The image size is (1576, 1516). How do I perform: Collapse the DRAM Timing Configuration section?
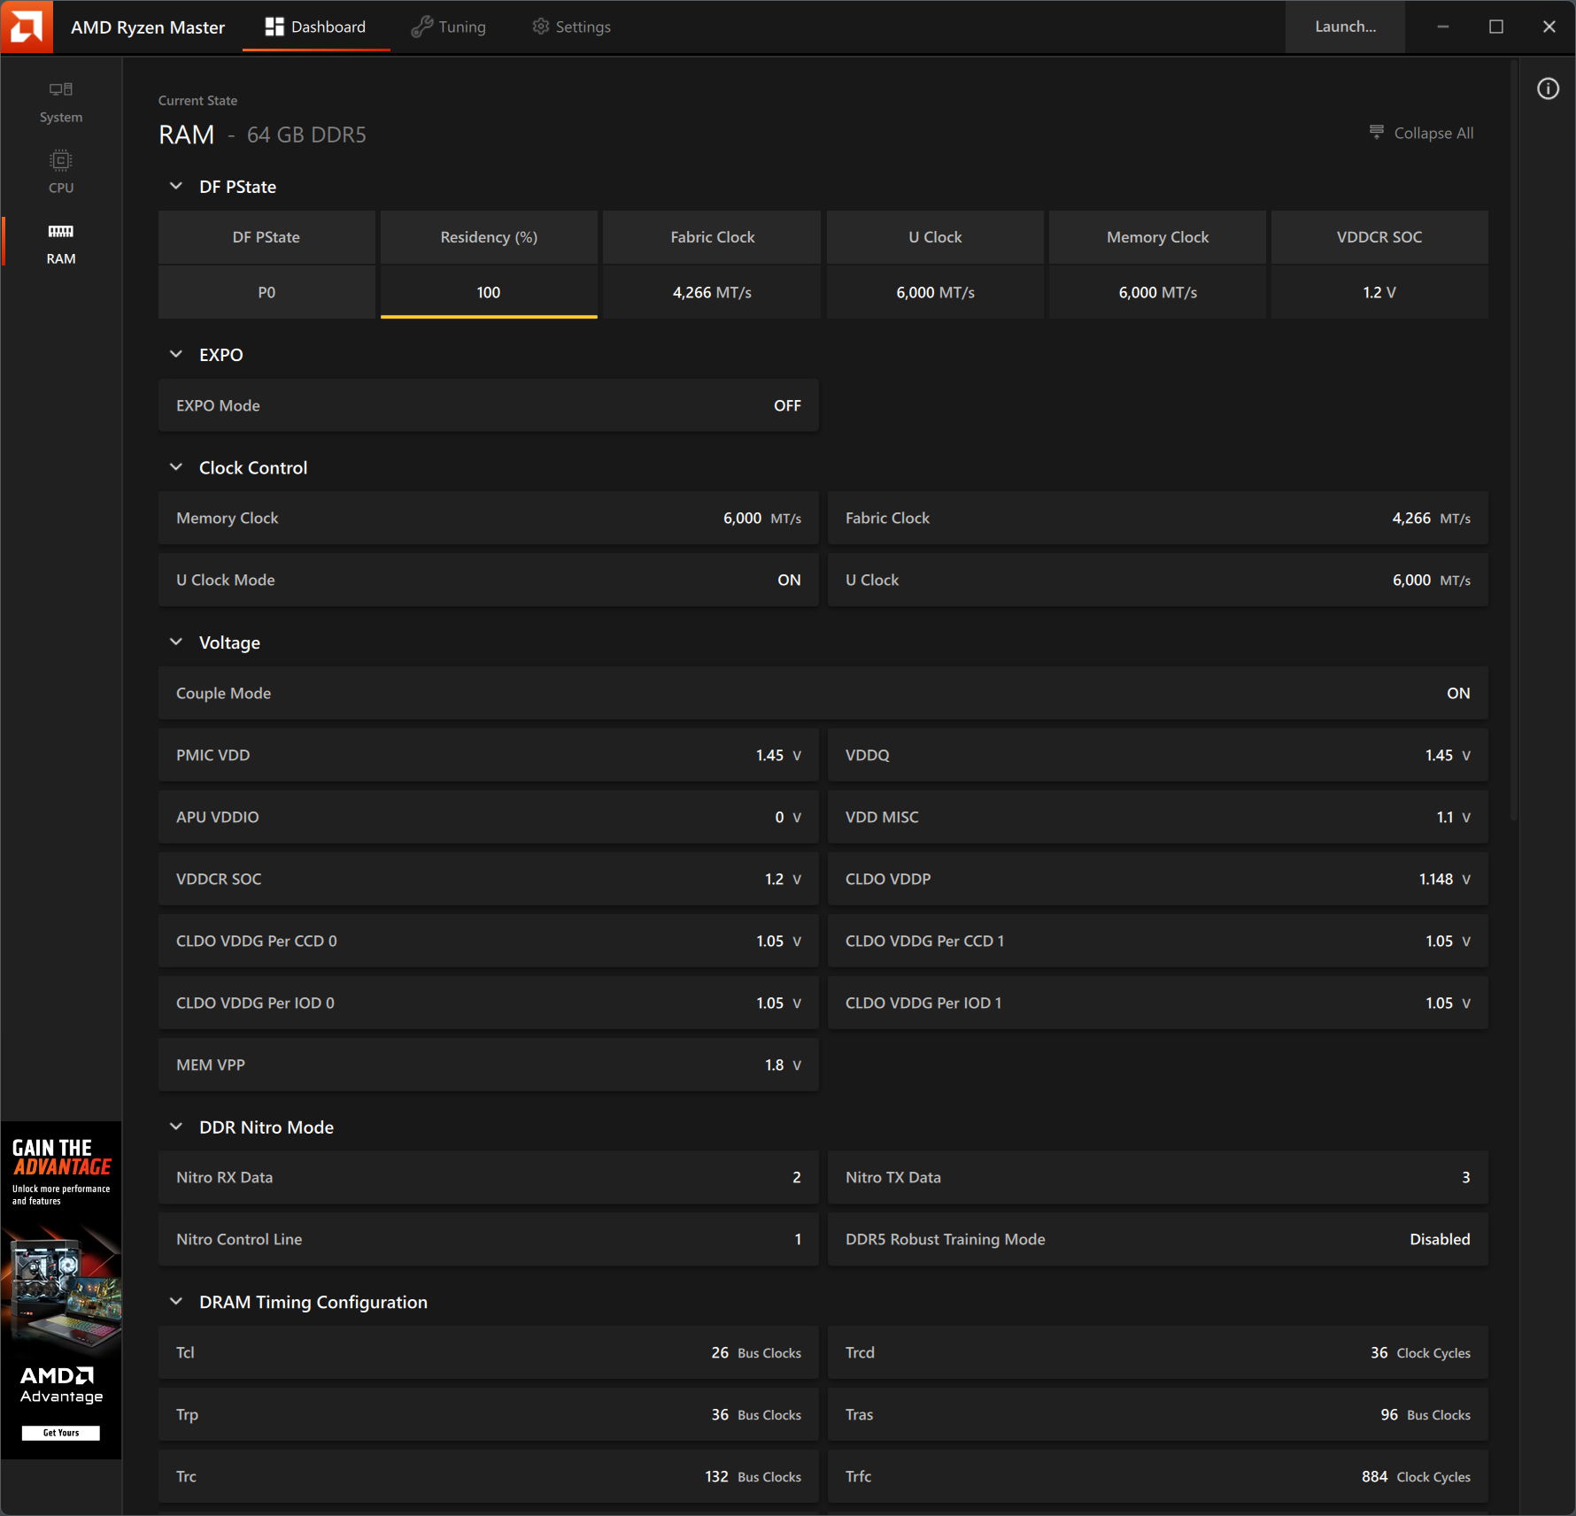point(176,1301)
